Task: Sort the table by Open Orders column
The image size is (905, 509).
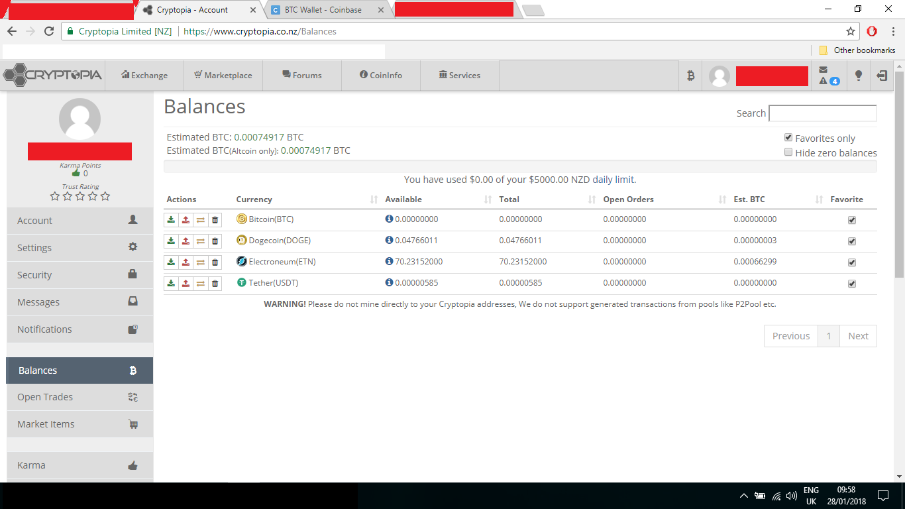Action: point(665,199)
